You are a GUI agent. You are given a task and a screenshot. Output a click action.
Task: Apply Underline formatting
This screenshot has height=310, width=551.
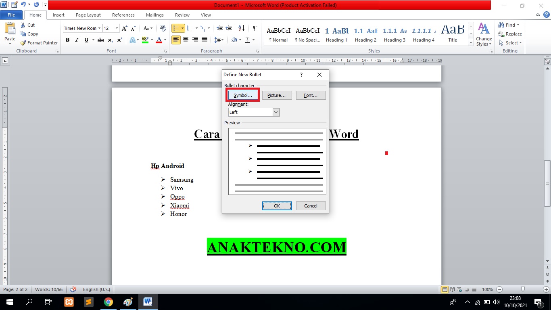click(x=86, y=40)
